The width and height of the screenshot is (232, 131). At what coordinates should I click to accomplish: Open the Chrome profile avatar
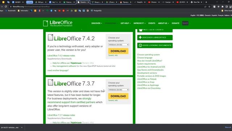point(231,7)
